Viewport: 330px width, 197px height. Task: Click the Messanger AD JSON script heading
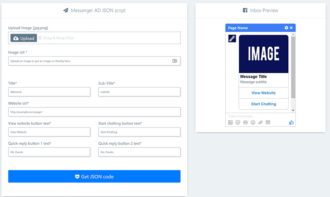point(98,10)
